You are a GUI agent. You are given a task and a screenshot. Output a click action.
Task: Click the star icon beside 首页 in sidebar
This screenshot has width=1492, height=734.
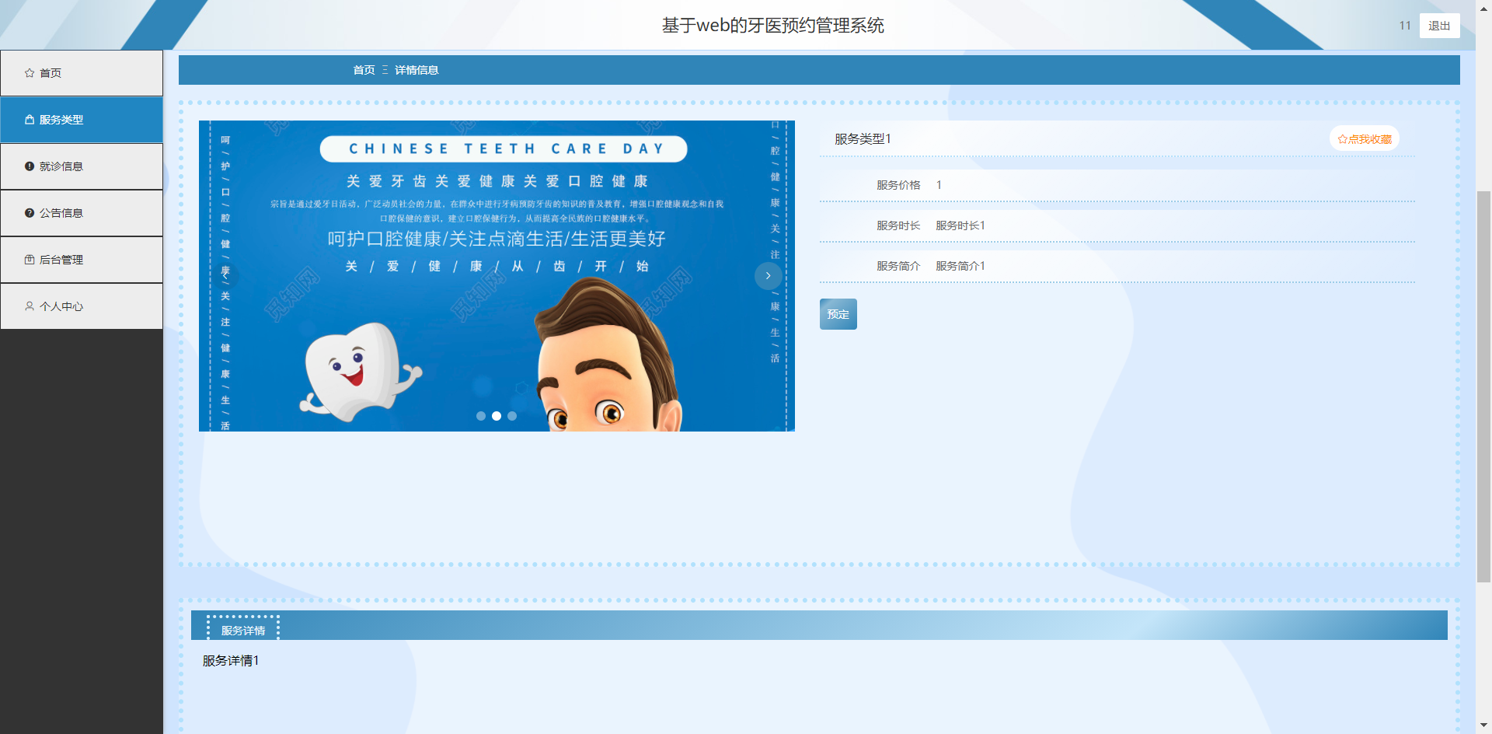[x=30, y=73]
